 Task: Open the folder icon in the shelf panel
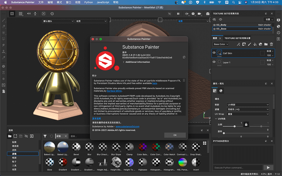click(10, 136)
